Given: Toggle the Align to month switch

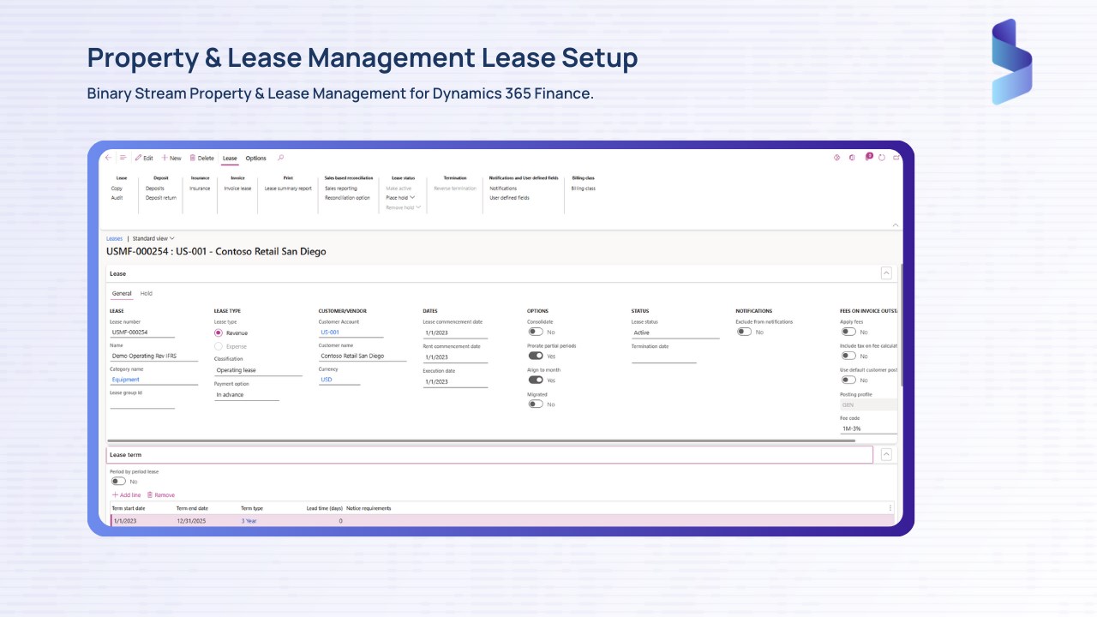Looking at the screenshot, I should (536, 380).
